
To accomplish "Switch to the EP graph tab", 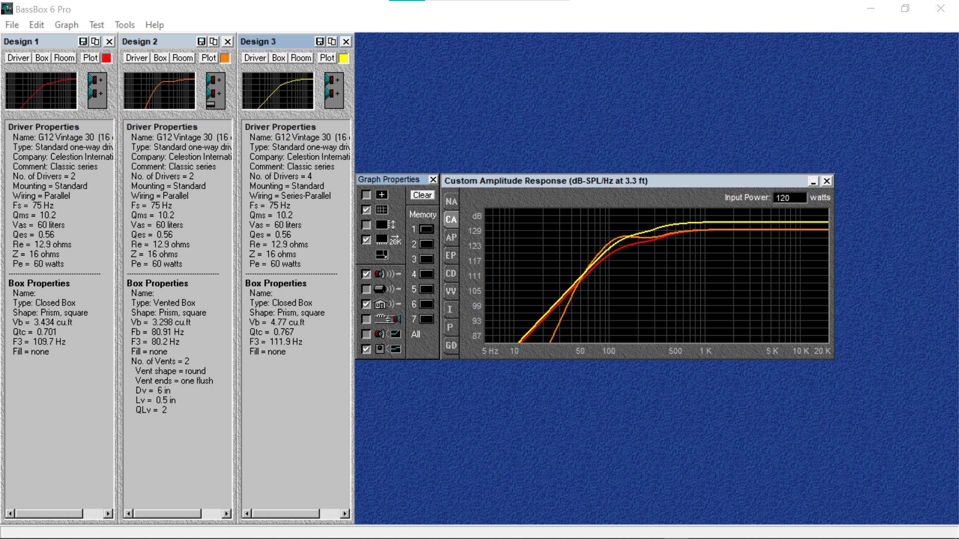I will [451, 255].
